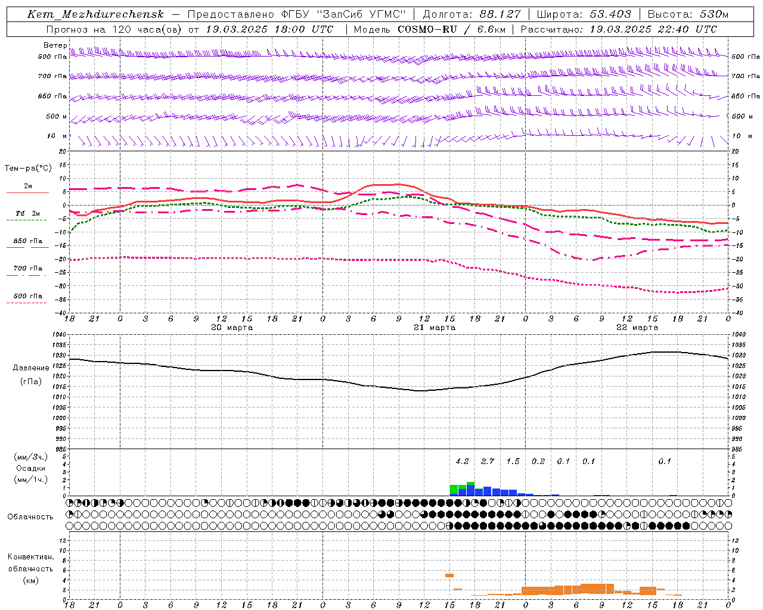The height and width of the screenshot is (610, 763).
Task: Click the Конвективн. облачность label
Action: pos(30,563)
